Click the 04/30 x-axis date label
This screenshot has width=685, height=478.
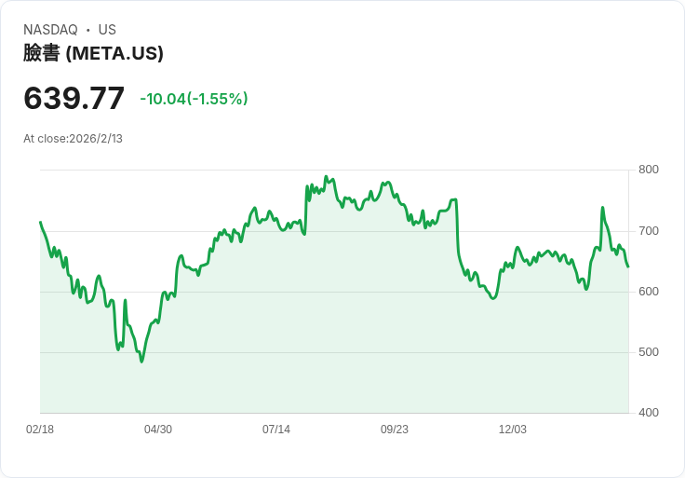[x=158, y=430]
